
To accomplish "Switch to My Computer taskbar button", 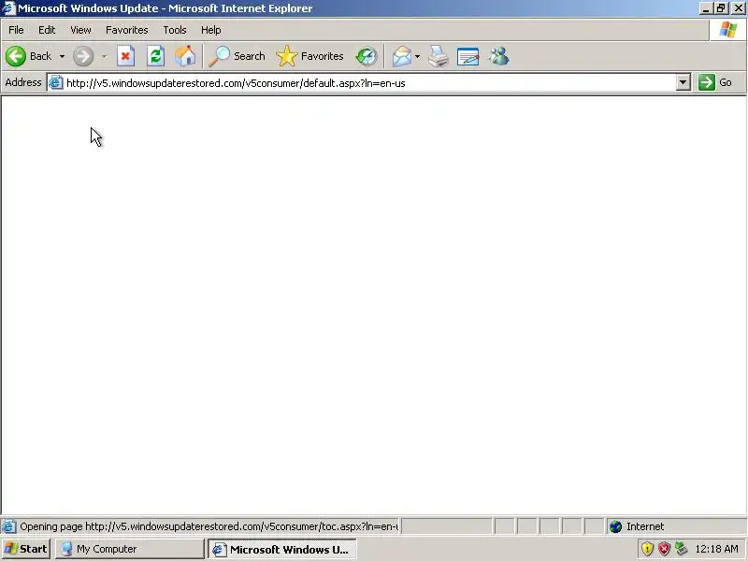I will [130, 549].
